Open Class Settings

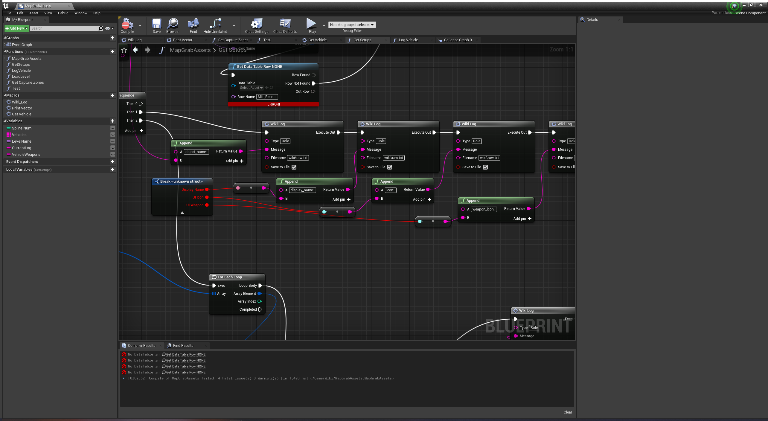click(256, 26)
